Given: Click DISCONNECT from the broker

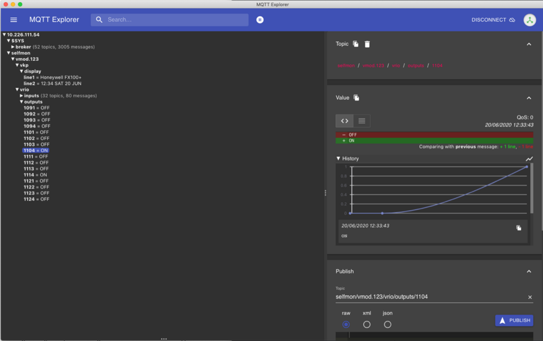Looking at the screenshot, I should click(493, 20).
